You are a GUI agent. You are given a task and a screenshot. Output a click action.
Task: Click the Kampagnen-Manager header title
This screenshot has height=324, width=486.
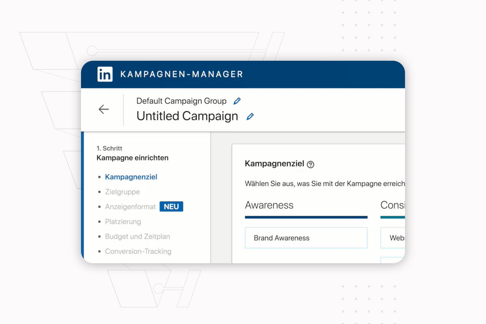[x=181, y=75]
